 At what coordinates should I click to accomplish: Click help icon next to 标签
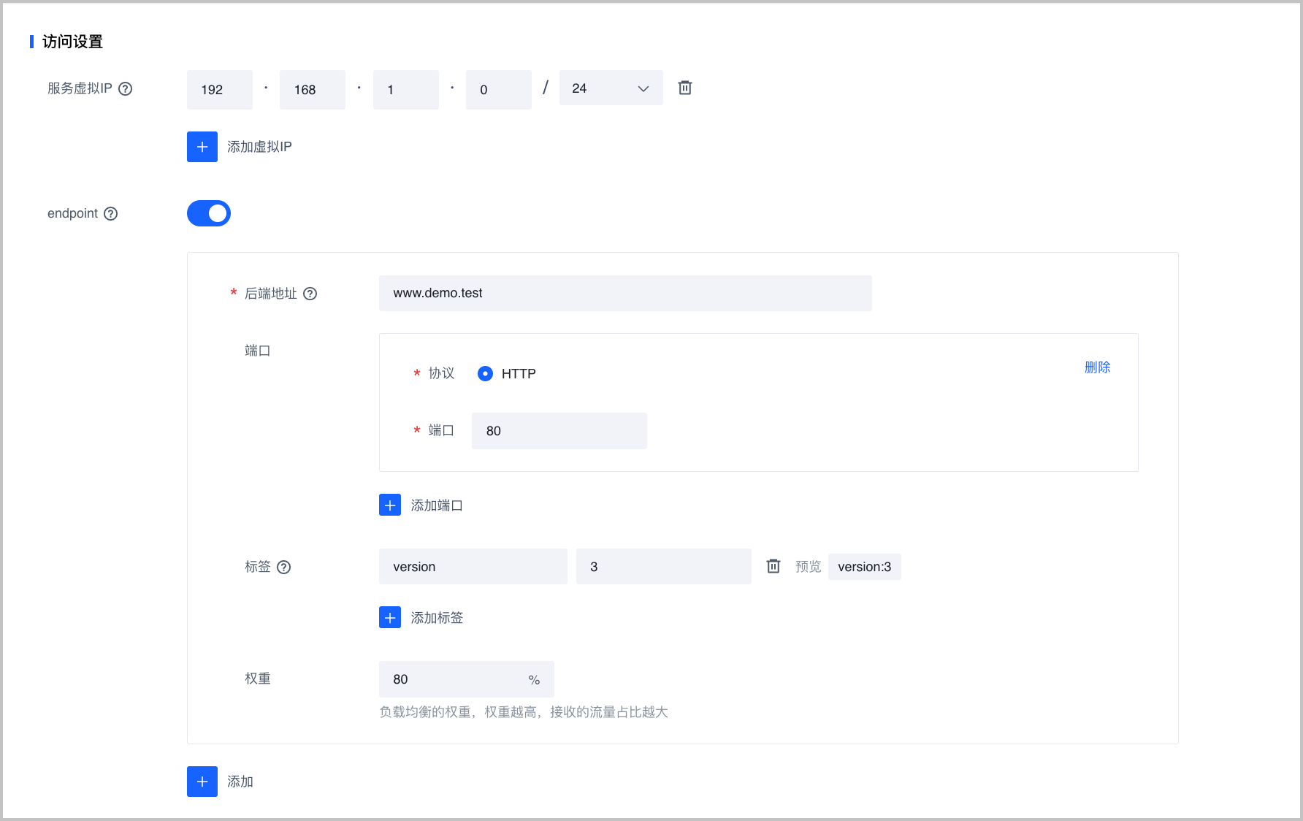tap(284, 567)
